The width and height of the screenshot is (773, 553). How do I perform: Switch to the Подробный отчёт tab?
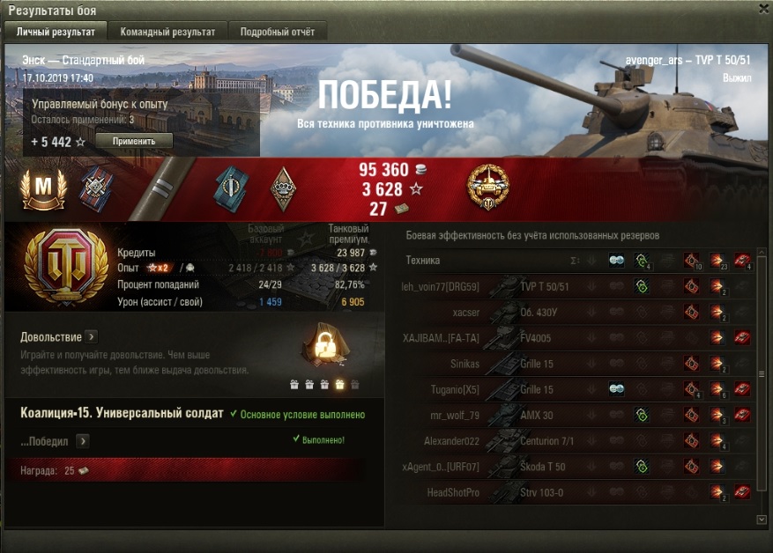click(277, 32)
